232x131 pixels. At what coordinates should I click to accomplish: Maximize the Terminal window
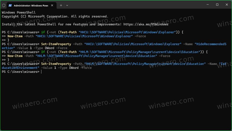coord(217,5)
